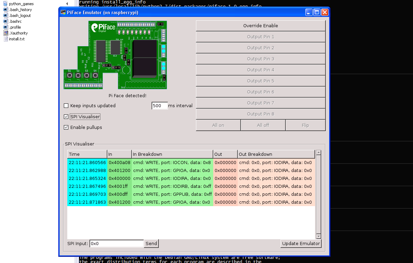Close the PiFace Emulator window
Image resolution: width=413 pixels, height=263 pixels.
click(325, 12)
